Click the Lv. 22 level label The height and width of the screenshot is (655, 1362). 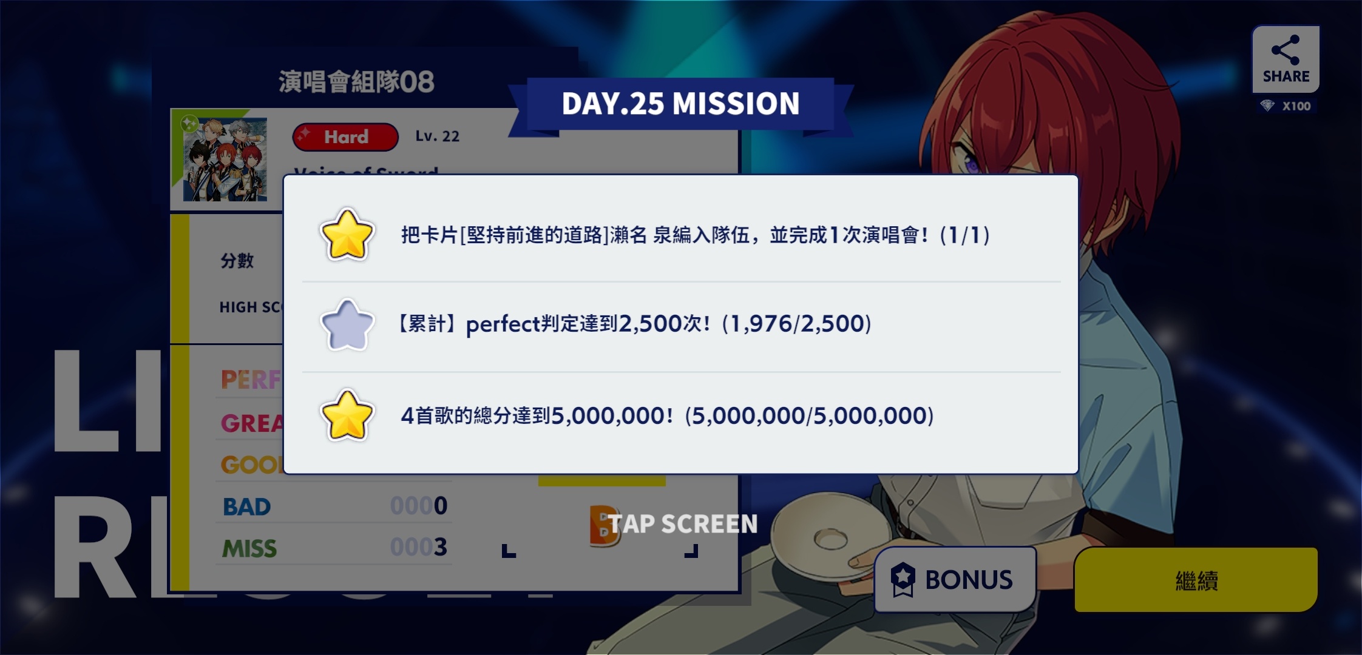(437, 136)
